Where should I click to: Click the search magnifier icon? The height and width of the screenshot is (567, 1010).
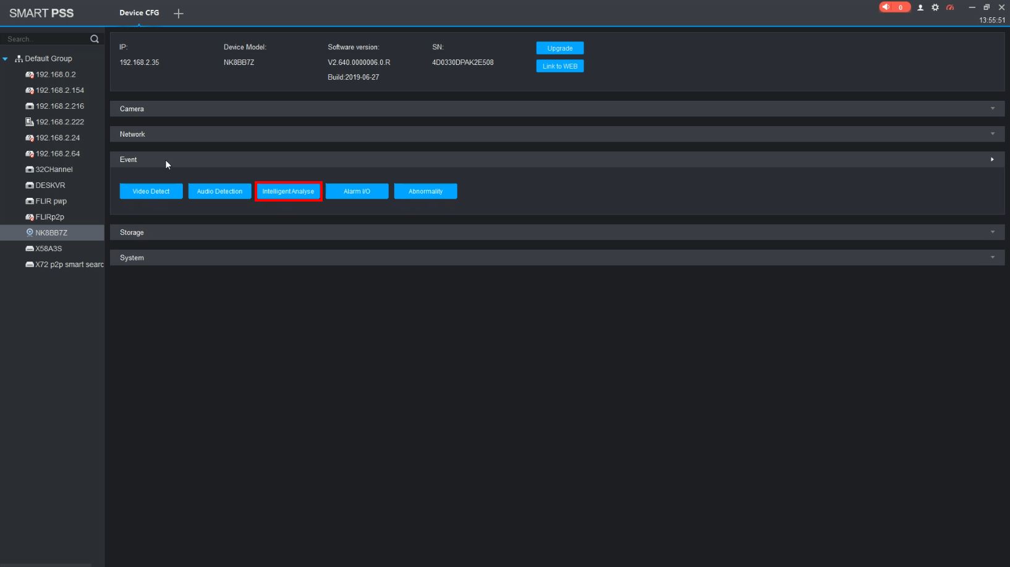(95, 39)
